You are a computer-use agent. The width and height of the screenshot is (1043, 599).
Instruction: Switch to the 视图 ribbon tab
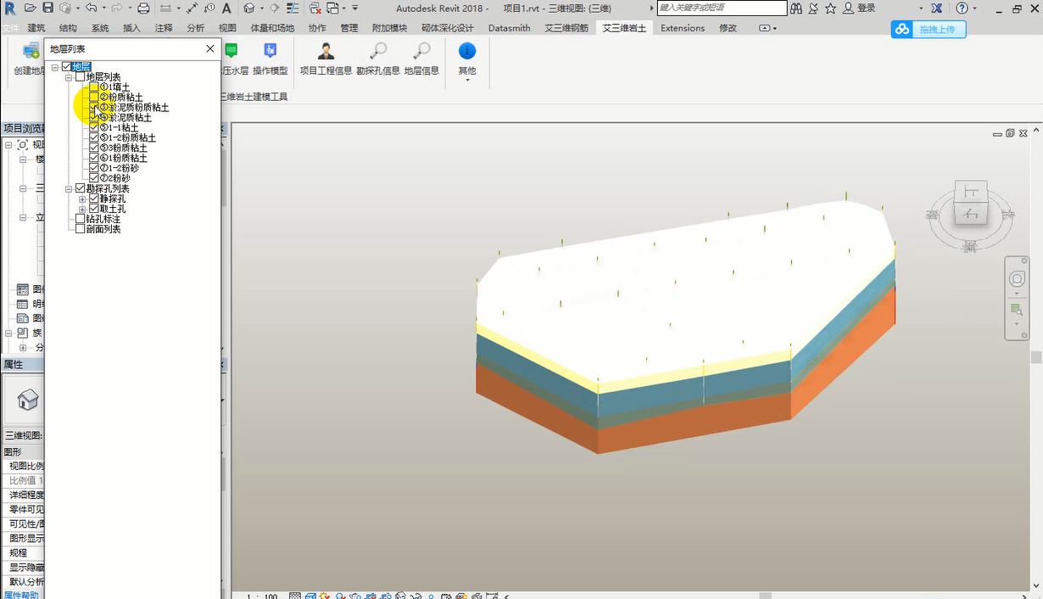tap(227, 28)
